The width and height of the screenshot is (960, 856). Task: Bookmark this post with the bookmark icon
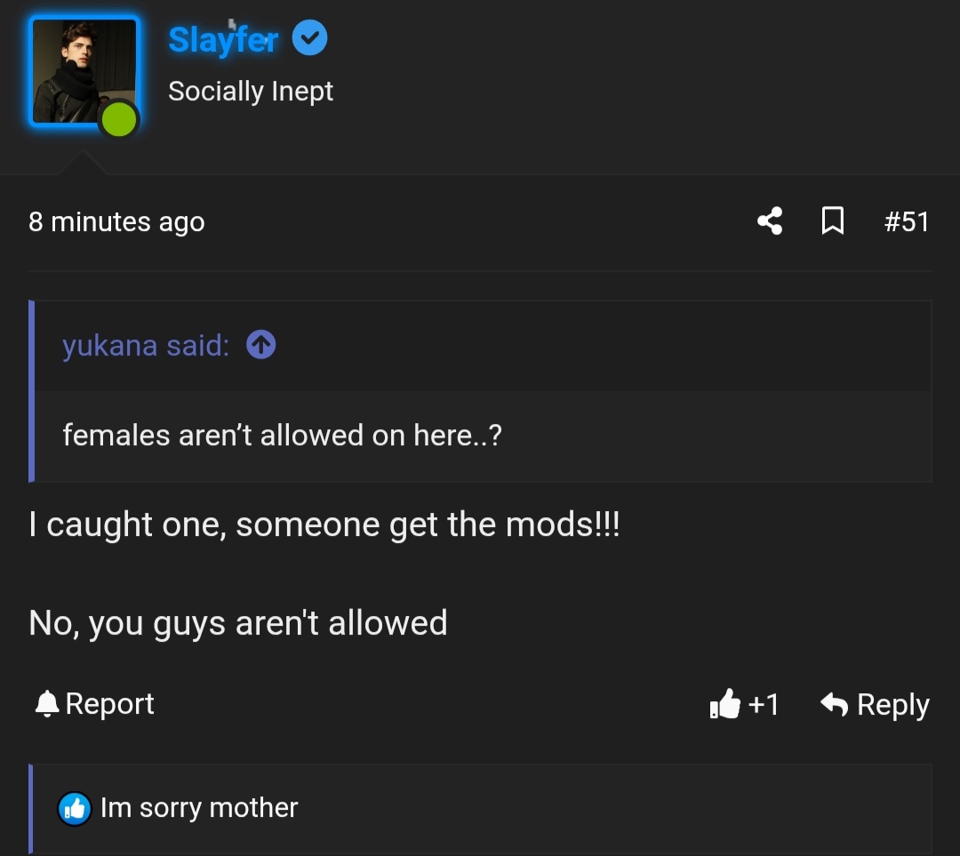click(x=832, y=220)
